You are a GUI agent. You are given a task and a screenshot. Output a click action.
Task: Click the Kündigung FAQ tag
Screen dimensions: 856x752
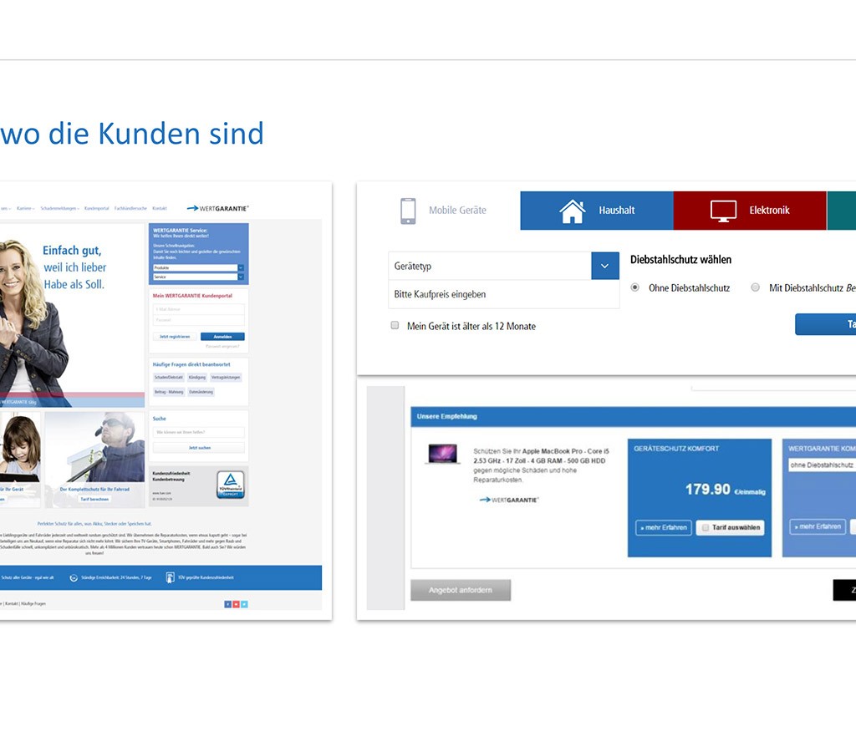197,378
